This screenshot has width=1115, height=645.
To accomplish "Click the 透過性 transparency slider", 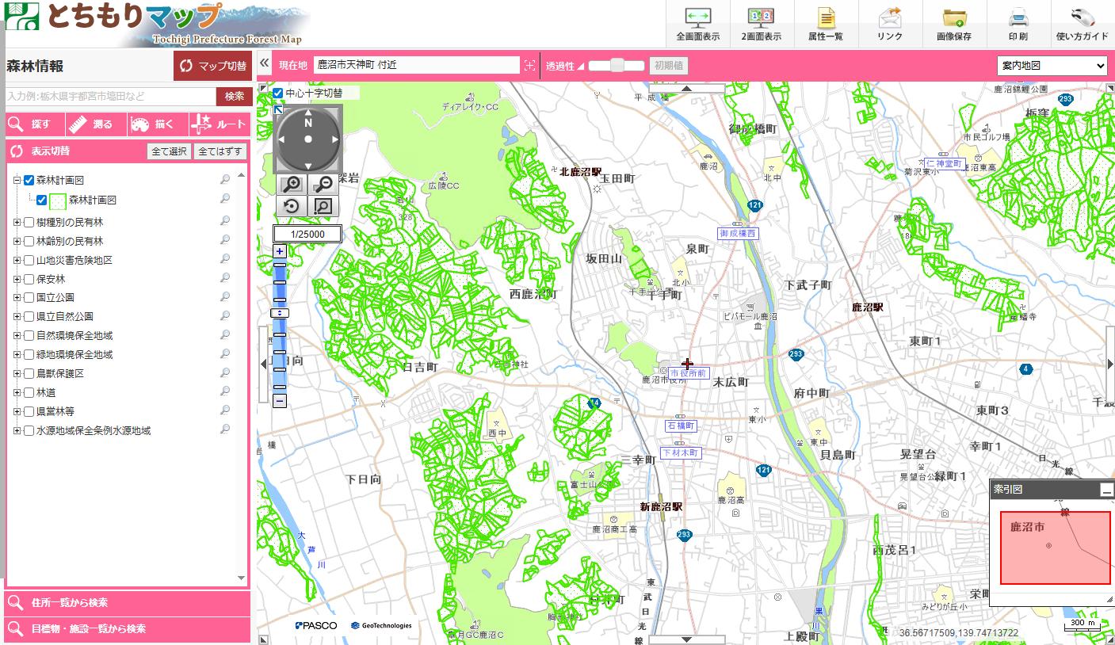I will point(617,66).
